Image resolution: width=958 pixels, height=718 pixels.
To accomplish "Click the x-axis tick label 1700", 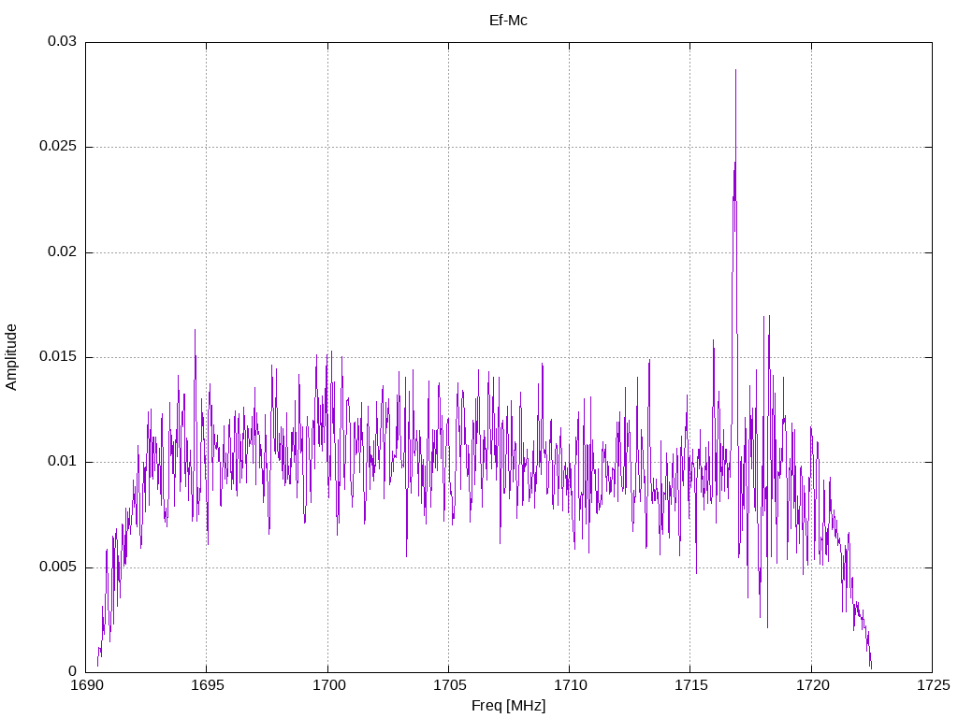I will [328, 685].
